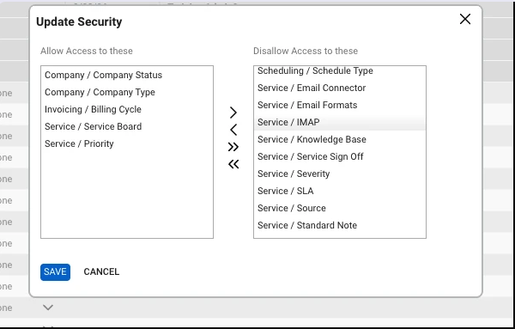
Task: Select Service / Email Formats entry
Action: pos(340,105)
